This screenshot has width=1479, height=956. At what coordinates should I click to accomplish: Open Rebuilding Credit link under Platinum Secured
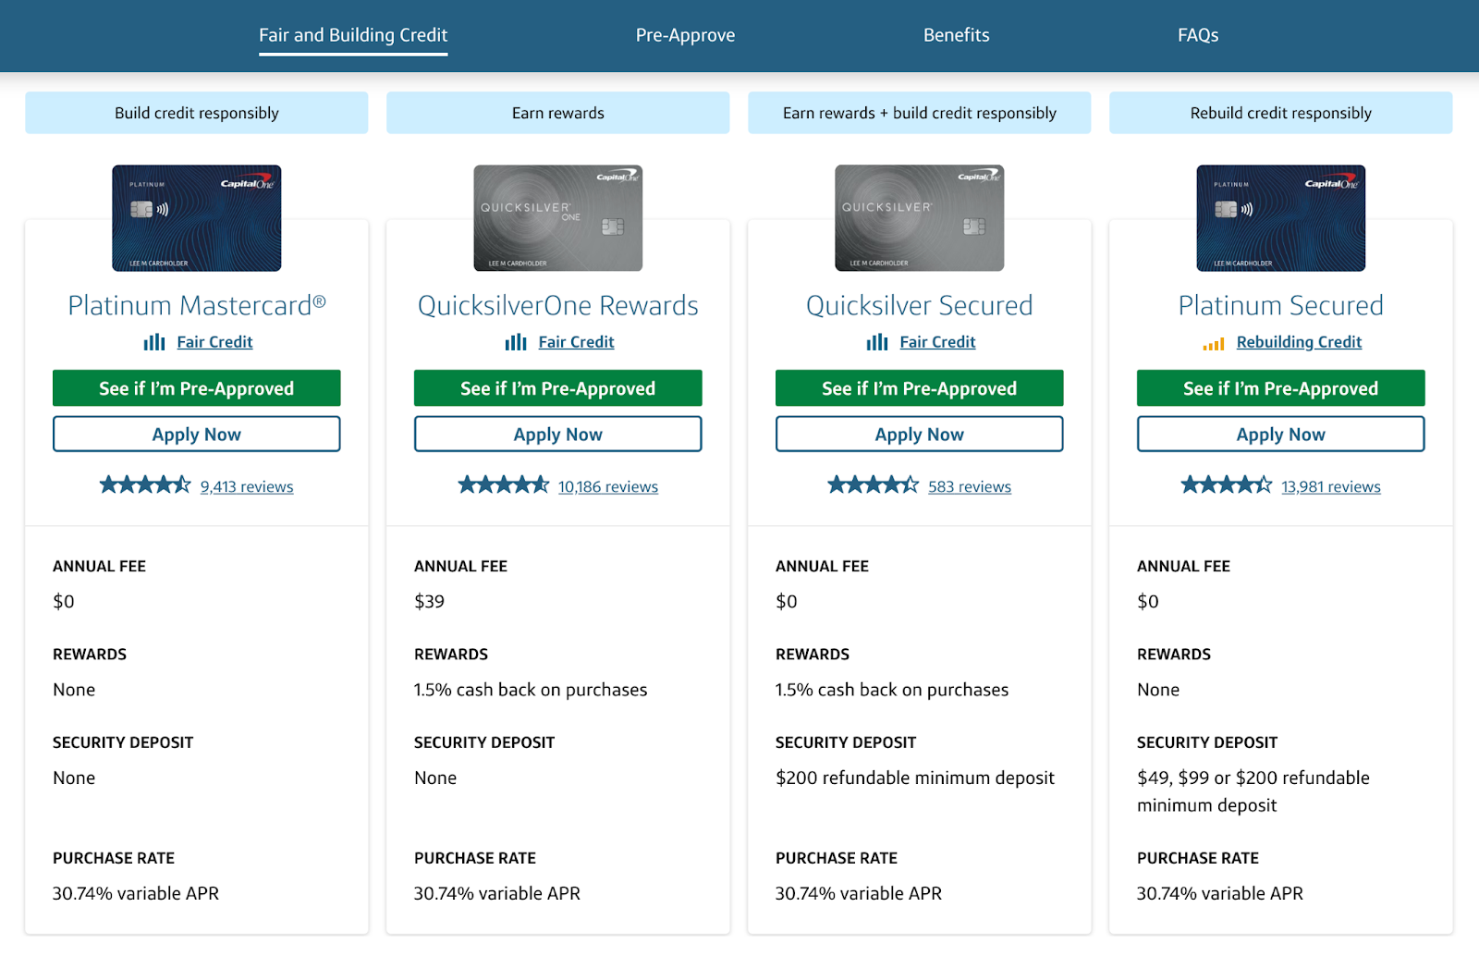pos(1299,342)
